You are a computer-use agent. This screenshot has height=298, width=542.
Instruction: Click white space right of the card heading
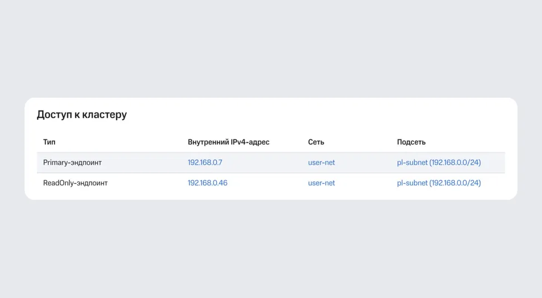click(334, 115)
